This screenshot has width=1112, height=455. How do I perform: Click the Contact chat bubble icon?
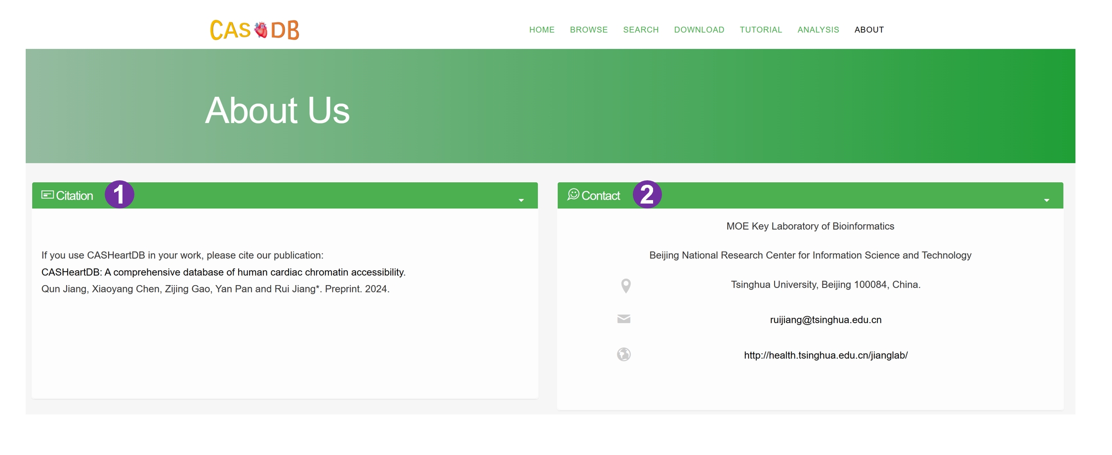click(x=573, y=195)
